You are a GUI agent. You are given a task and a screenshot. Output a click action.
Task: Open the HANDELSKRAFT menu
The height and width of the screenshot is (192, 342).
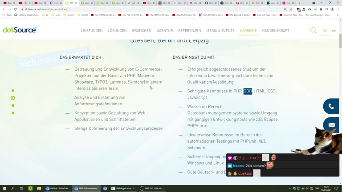(276, 31)
